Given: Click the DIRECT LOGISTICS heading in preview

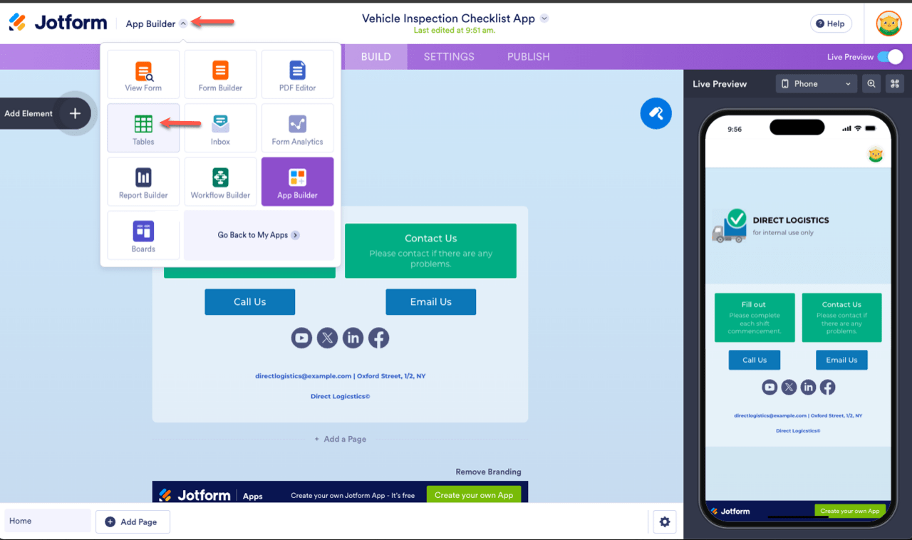Looking at the screenshot, I should (791, 220).
